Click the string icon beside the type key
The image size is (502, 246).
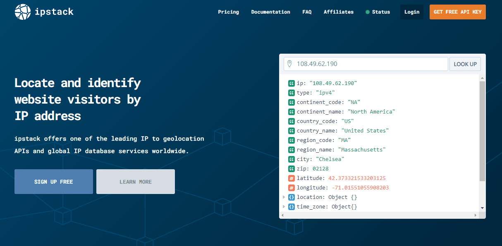pos(292,93)
